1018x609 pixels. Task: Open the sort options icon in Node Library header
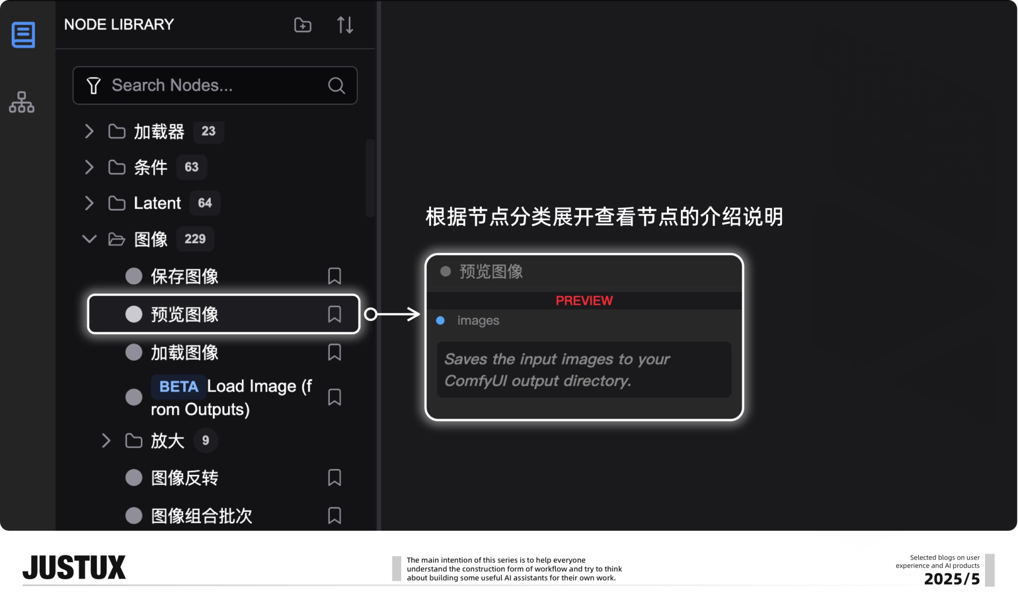[346, 25]
